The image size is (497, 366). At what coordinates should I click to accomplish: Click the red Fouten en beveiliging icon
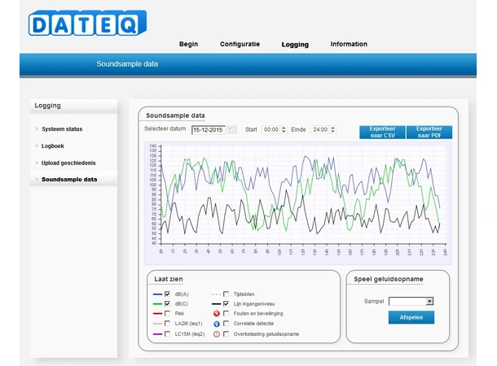point(216,313)
